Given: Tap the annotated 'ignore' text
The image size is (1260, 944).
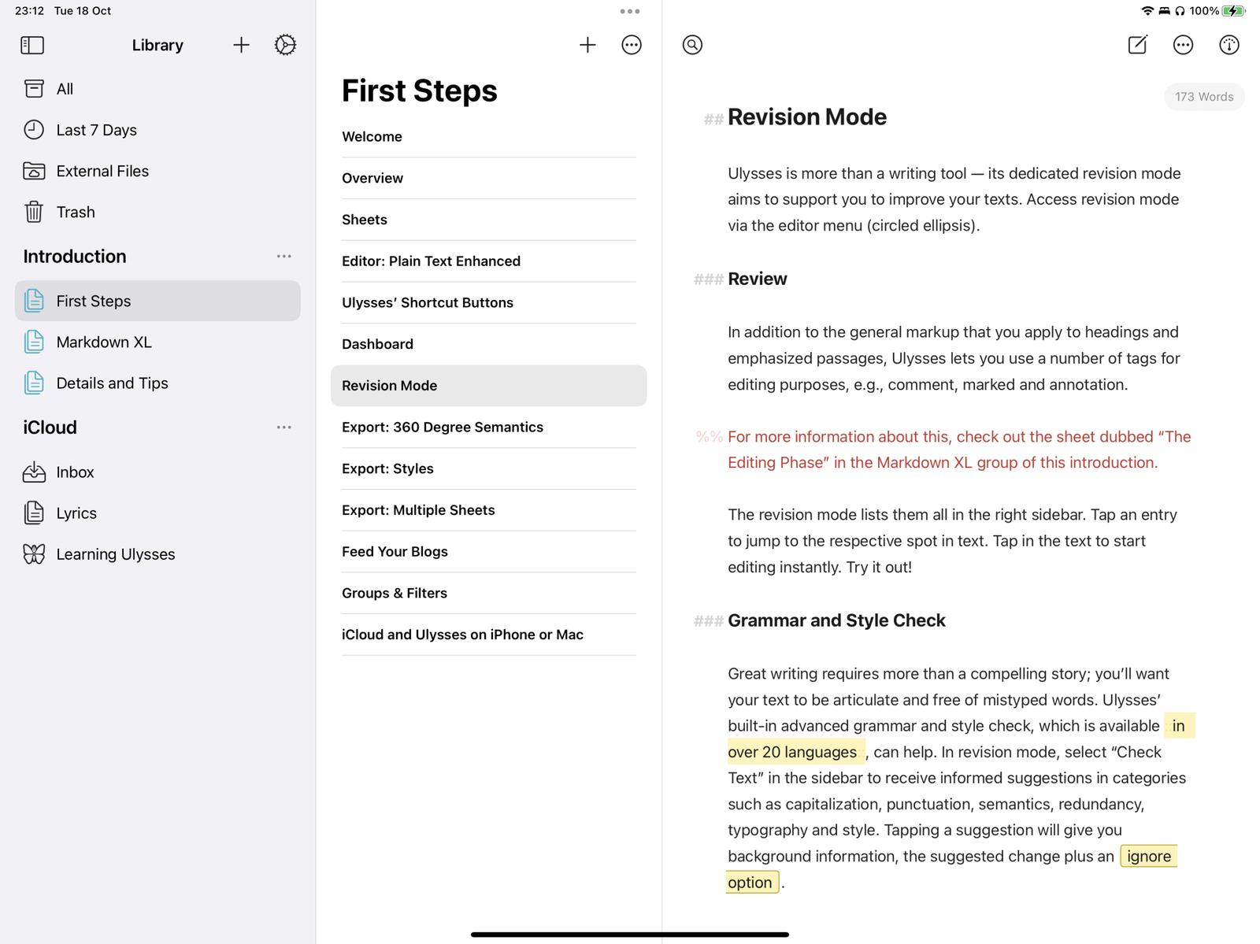Looking at the screenshot, I should point(1149,856).
